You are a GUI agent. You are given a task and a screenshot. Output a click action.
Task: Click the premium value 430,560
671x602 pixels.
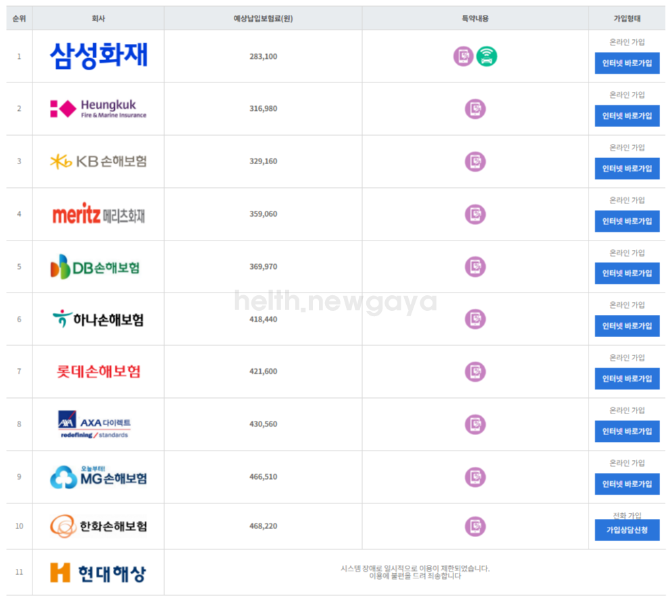(x=263, y=424)
